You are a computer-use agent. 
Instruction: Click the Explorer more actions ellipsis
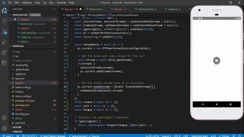54,9
